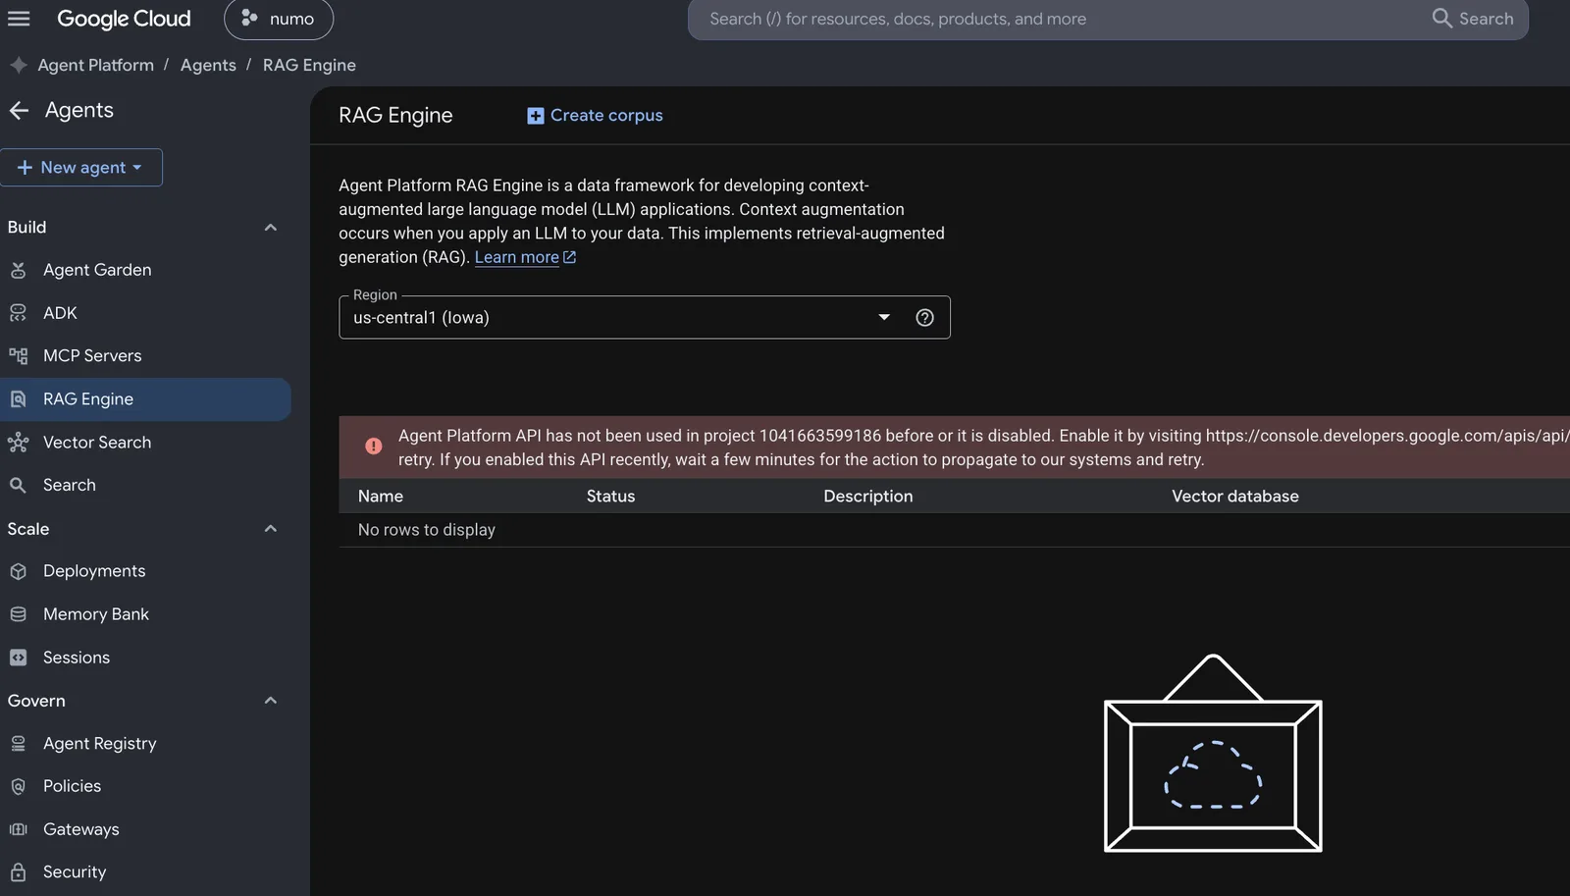Click the top bar Search button
1570x896 pixels.
coord(1473,19)
